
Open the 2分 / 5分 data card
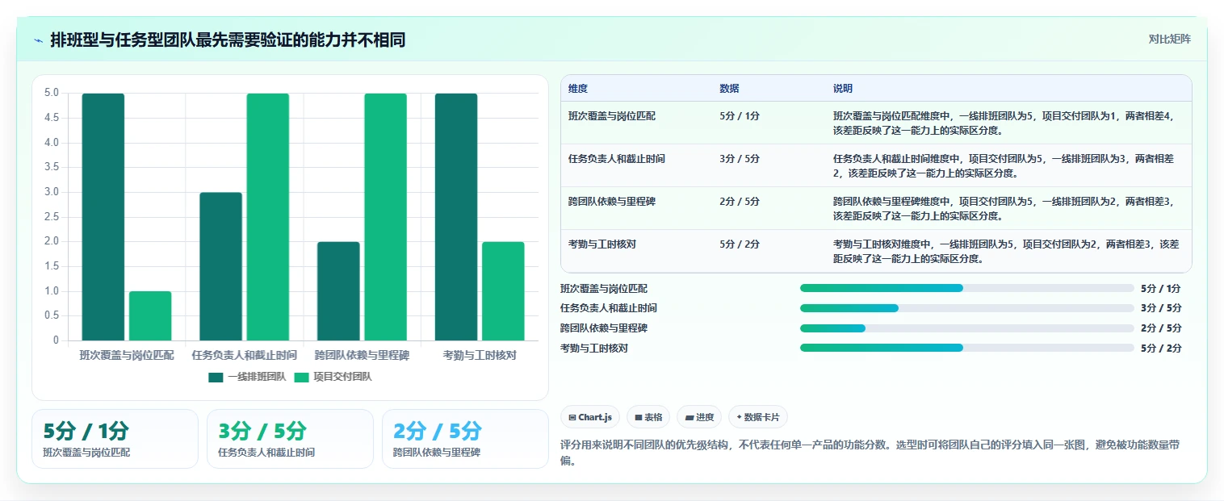pos(465,439)
